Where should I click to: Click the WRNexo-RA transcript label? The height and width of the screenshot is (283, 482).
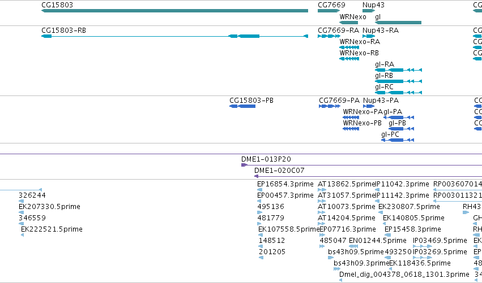tap(360, 42)
